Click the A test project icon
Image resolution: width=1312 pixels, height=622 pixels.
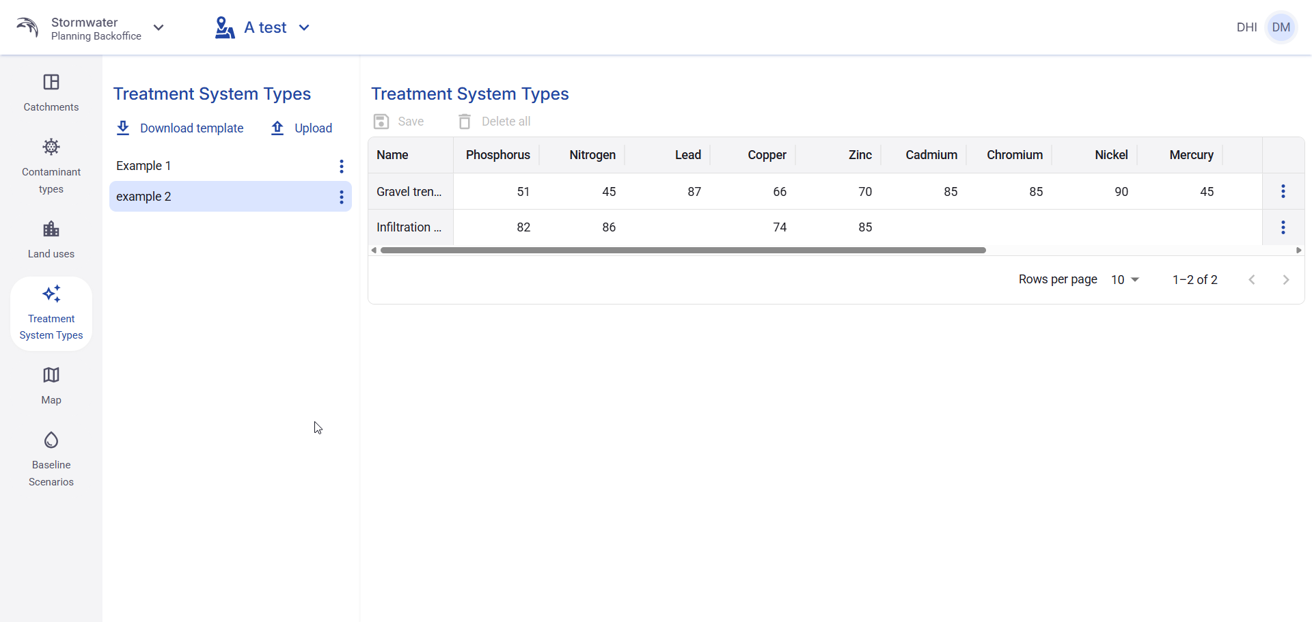point(225,27)
